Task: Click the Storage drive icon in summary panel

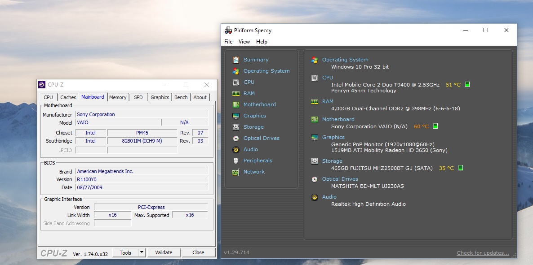Action: [x=315, y=161]
